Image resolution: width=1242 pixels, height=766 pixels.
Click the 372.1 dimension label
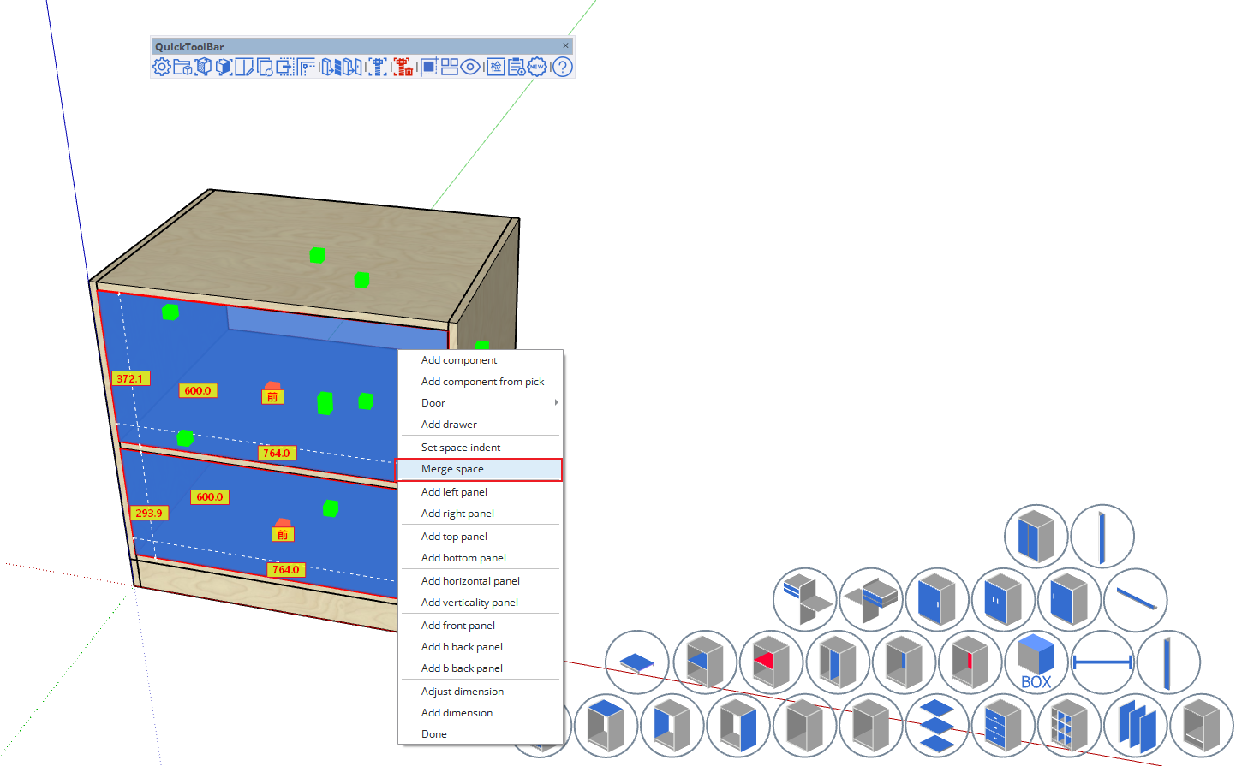130,378
